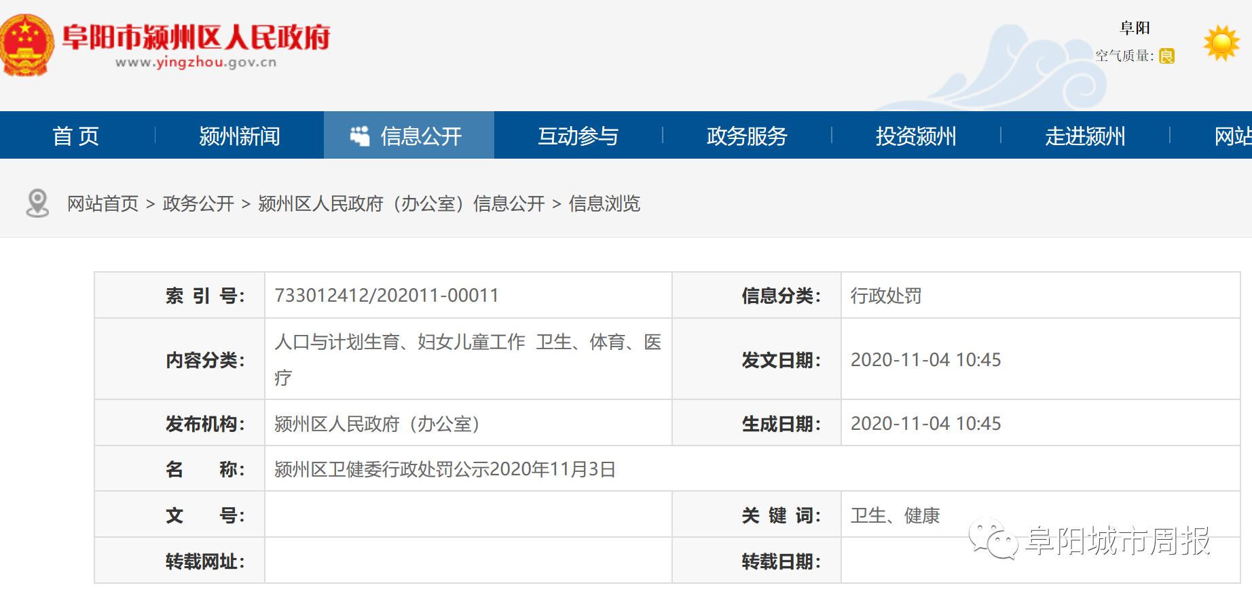Click the sunny weather icon
Screen dimensions: 1252x596
click(x=1221, y=43)
